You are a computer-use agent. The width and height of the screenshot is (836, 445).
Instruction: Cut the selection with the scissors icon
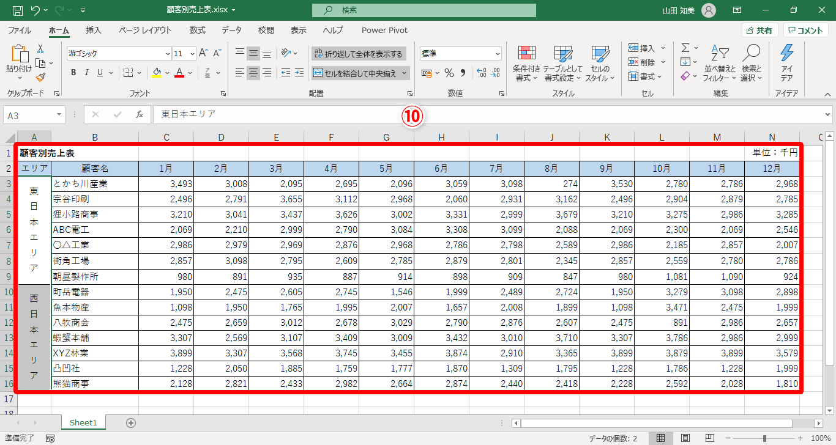(x=40, y=48)
